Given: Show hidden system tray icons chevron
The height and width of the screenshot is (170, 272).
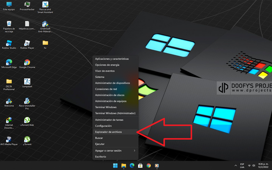Looking at the screenshot, I should 235,166.
